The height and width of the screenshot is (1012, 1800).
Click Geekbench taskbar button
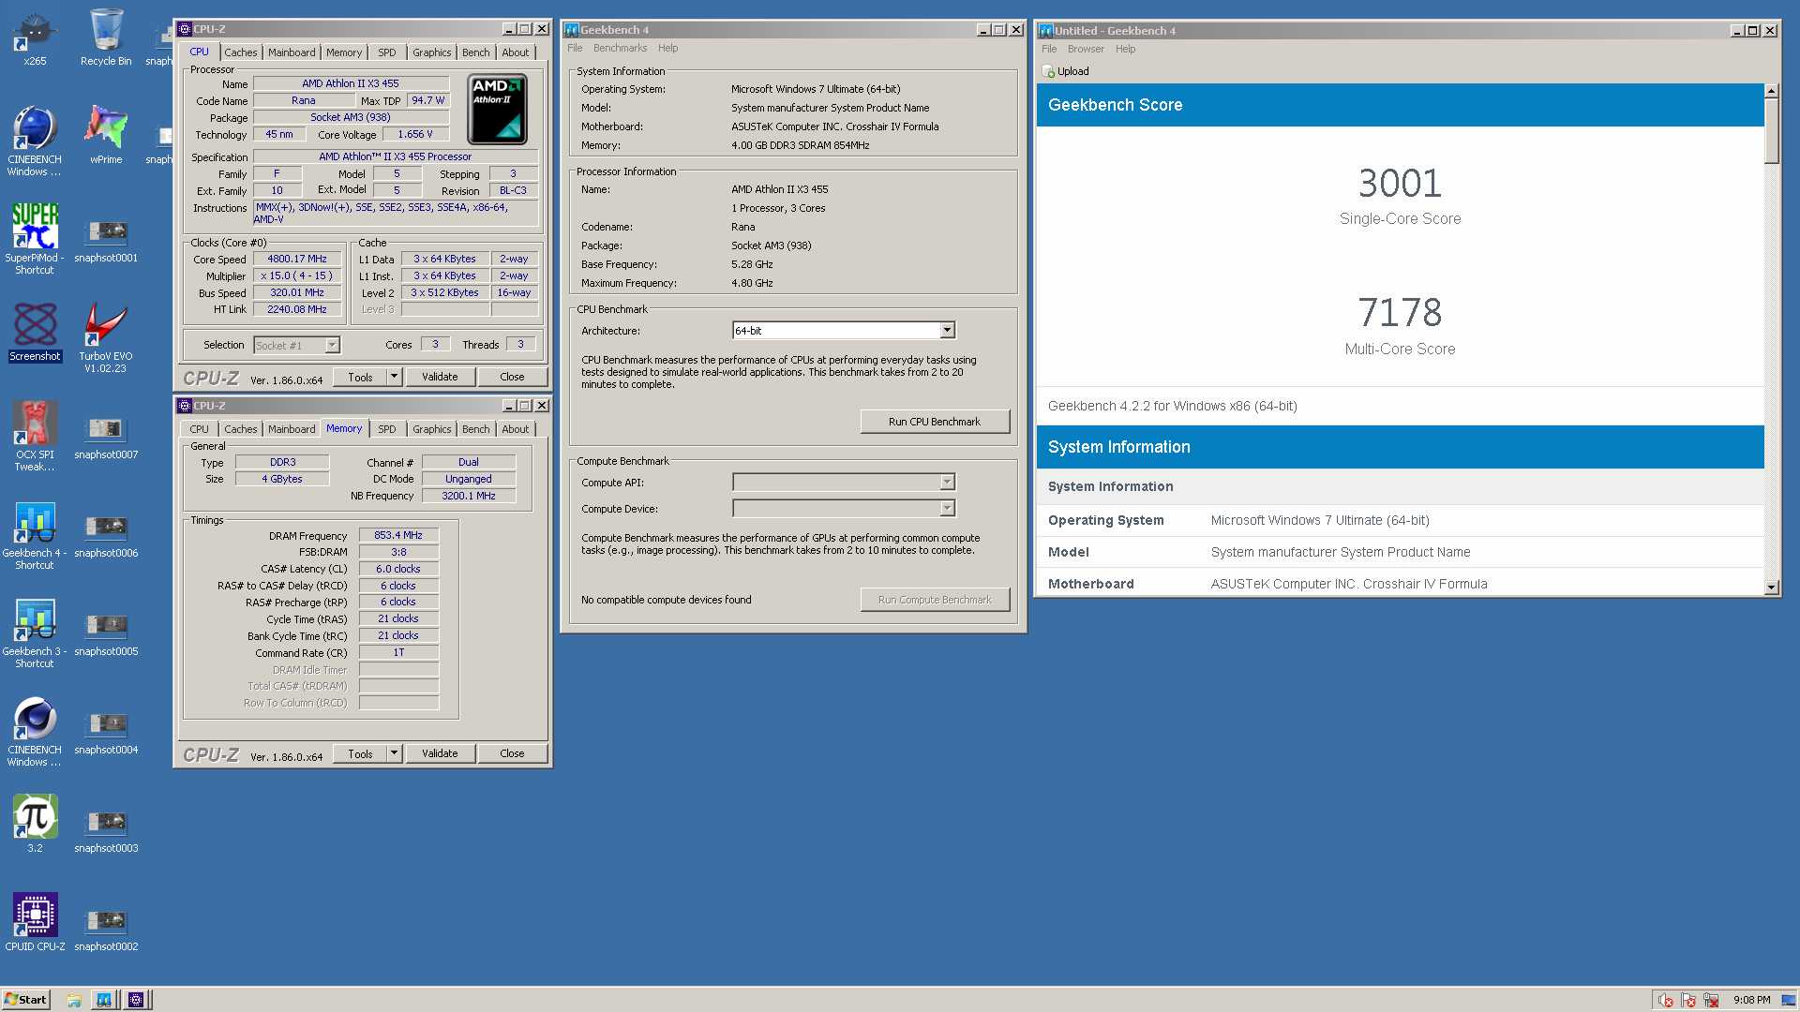[x=104, y=1000]
